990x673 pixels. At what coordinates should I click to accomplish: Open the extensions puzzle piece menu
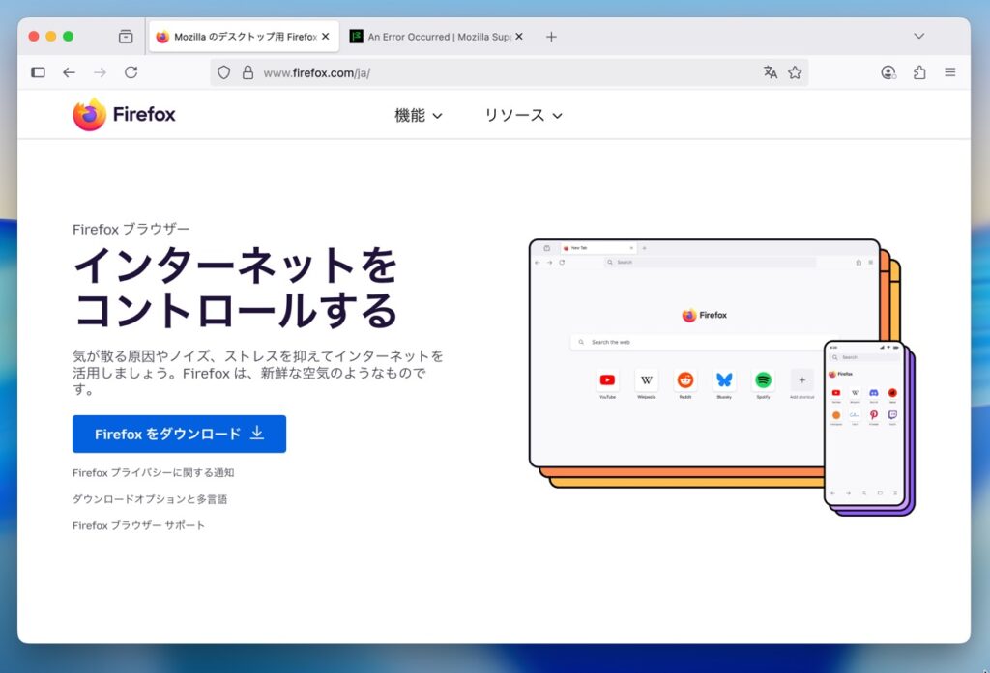click(x=919, y=72)
